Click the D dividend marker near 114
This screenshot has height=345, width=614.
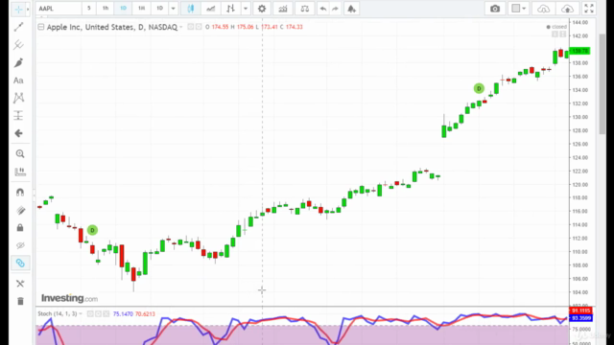click(x=92, y=230)
